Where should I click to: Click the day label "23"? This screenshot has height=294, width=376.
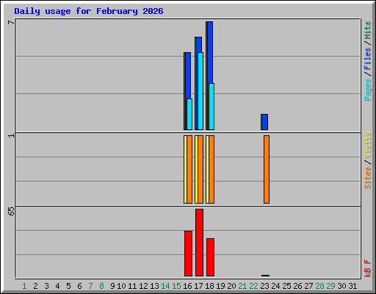pyautogui.click(x=264, y=286)
